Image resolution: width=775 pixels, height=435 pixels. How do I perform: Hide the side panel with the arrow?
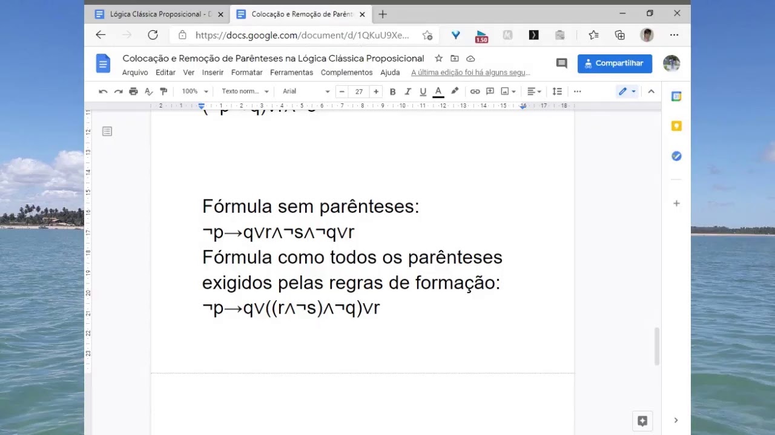coord(676,420)
